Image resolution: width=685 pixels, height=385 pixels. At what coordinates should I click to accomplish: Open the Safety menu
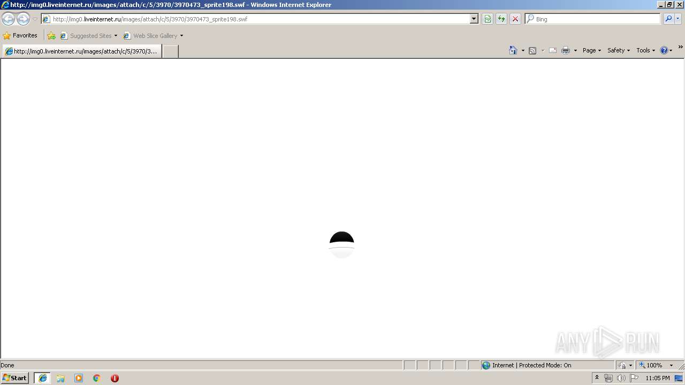point(619,50)
